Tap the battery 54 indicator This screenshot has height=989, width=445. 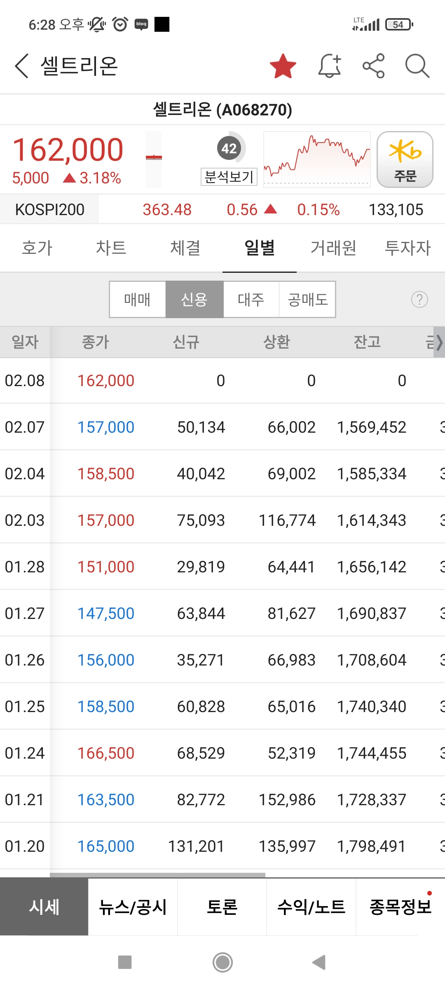tap(399, 25)
